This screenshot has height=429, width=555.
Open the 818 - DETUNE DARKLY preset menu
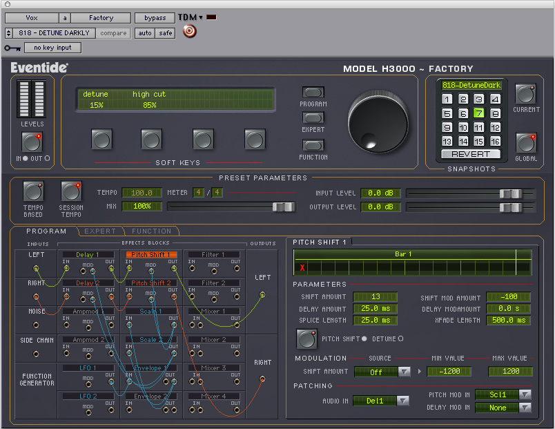pos(54,33)
